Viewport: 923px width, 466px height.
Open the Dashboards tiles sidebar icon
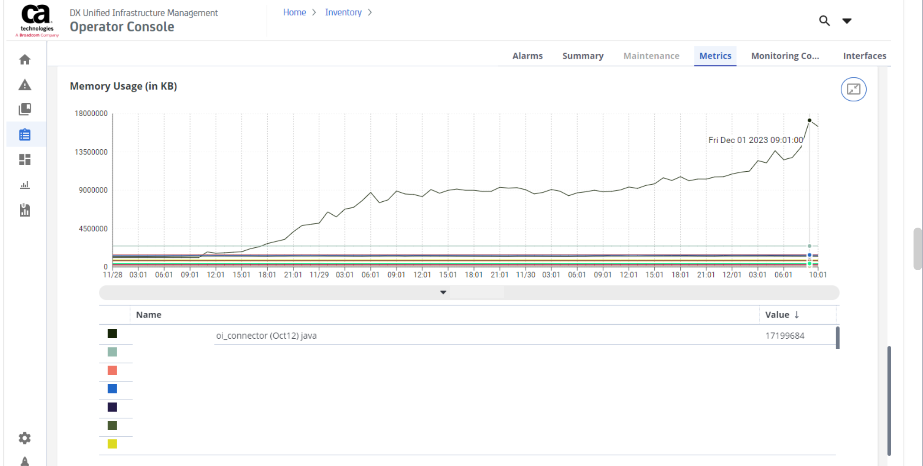[x=25, y=160]
